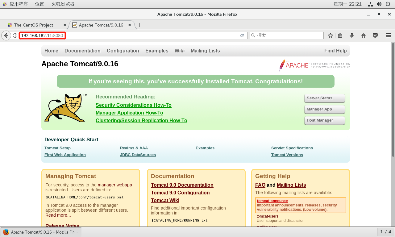Click the Read more... link
The image size is (395, 237).
click(58, 215)
